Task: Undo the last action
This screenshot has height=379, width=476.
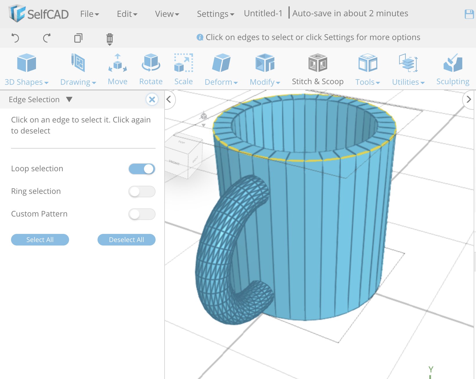Action: pyautogui.click(x=15, y=38)
